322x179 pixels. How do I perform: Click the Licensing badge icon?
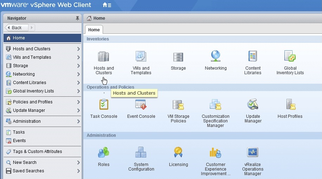point(178,153)
